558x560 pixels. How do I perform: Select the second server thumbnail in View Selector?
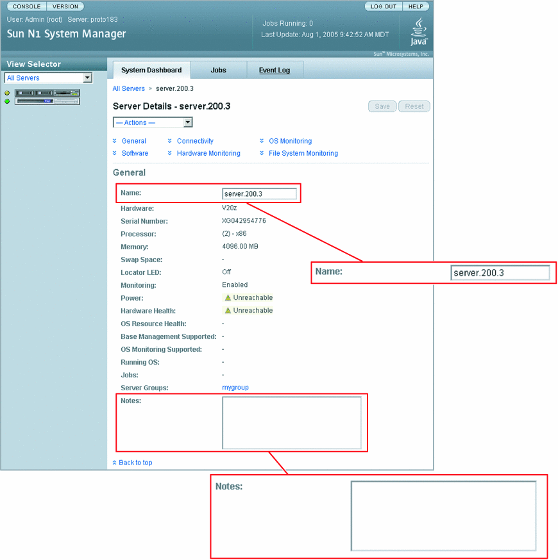(x=47, y=101)
